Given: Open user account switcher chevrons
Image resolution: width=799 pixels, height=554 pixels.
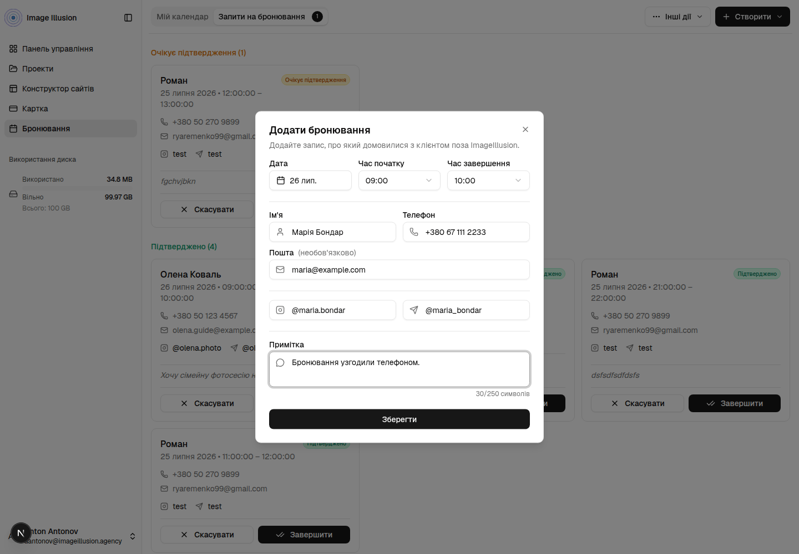Looking at the screenshot, I should coord(133,536).
